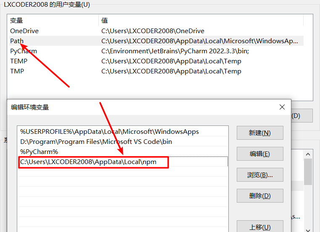Click the scrollbar up arrow behind the dialog
Viewport: 320px width, 232px height.
tap(308, 154)
